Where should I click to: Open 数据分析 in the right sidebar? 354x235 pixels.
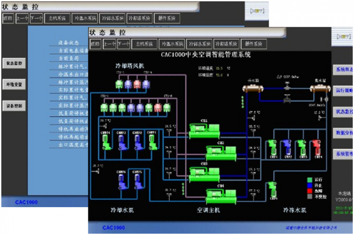click(x=343, y=132)
